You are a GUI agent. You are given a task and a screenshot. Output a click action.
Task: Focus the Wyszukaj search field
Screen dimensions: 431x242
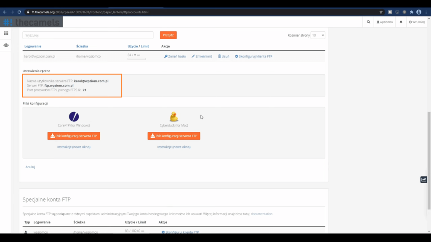point(88,35)
